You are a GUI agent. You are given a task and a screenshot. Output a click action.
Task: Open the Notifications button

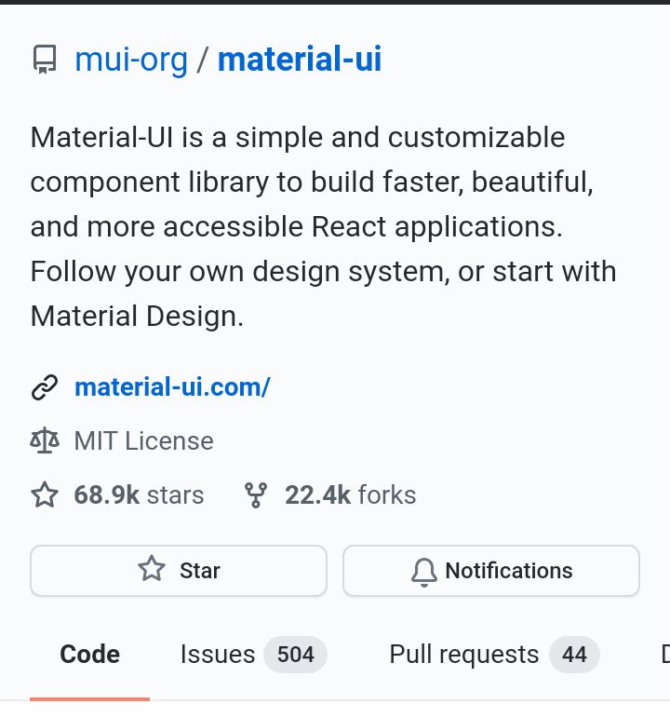[x=490, y=571]
